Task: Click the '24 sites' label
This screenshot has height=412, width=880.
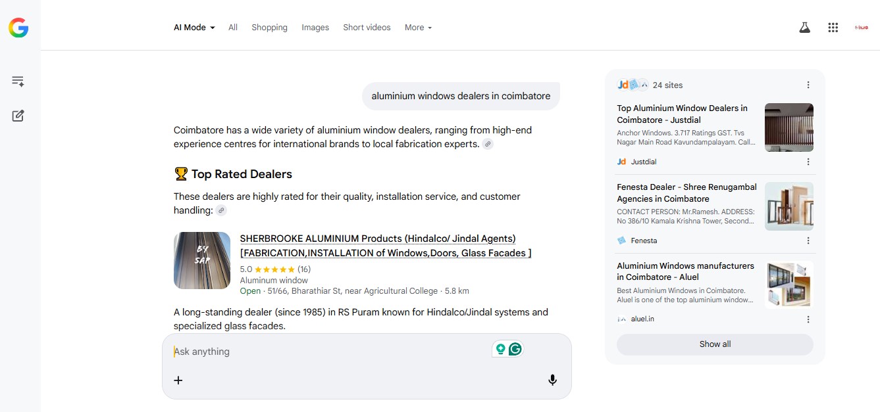Action: click(x=667, y=85)
